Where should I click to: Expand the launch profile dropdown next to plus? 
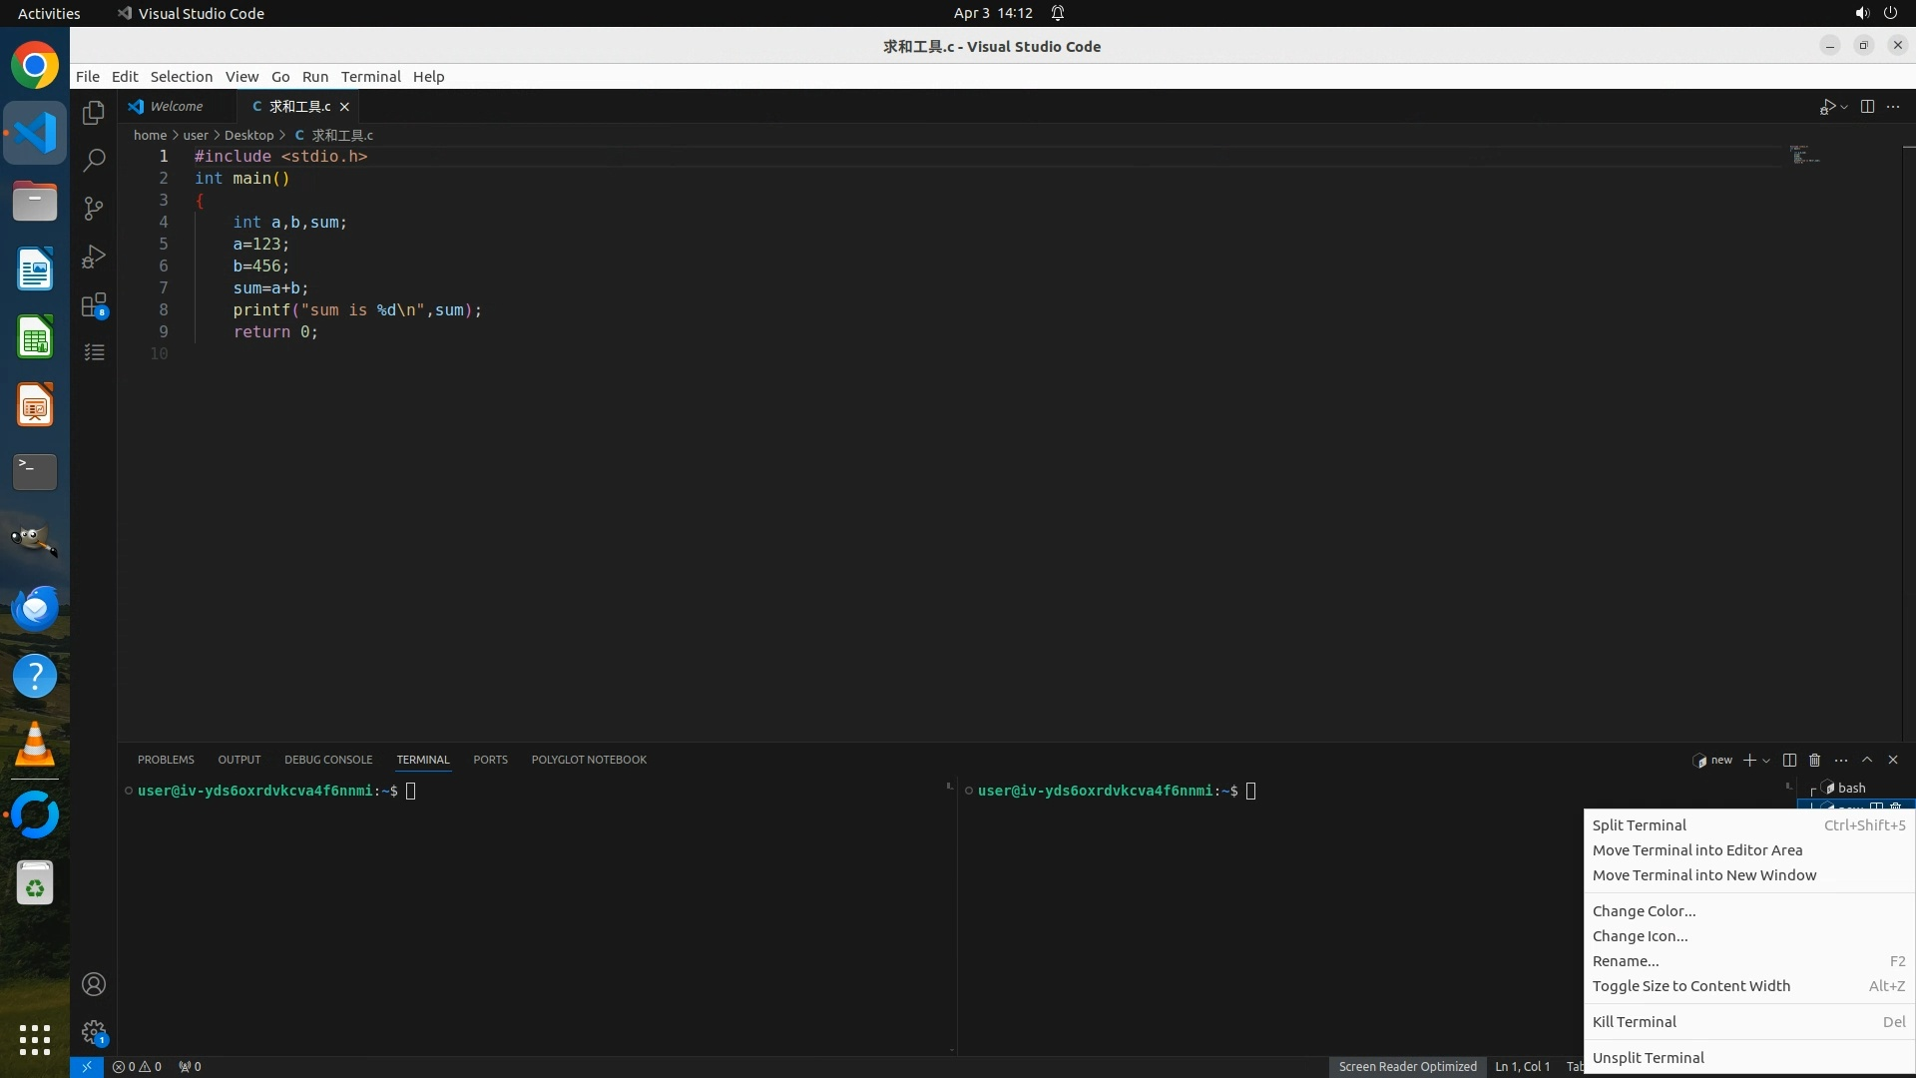[1766, 761]
